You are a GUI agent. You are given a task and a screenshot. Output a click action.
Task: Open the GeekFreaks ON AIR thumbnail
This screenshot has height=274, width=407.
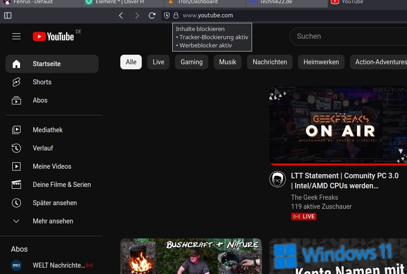tap(338, 126)
